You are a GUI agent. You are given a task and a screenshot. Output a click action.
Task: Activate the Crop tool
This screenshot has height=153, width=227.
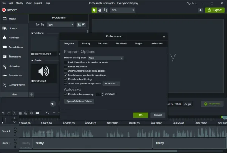[x=106, y=10]
